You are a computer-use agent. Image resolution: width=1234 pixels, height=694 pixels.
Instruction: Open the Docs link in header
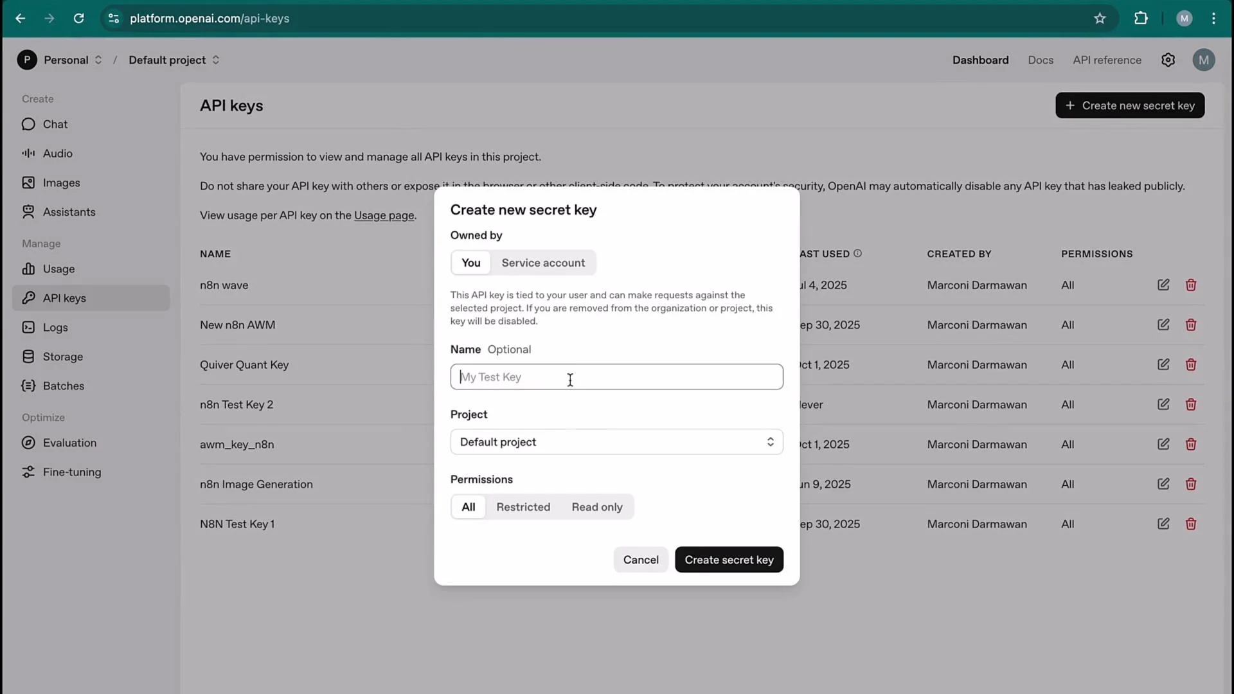[1040, 60]
